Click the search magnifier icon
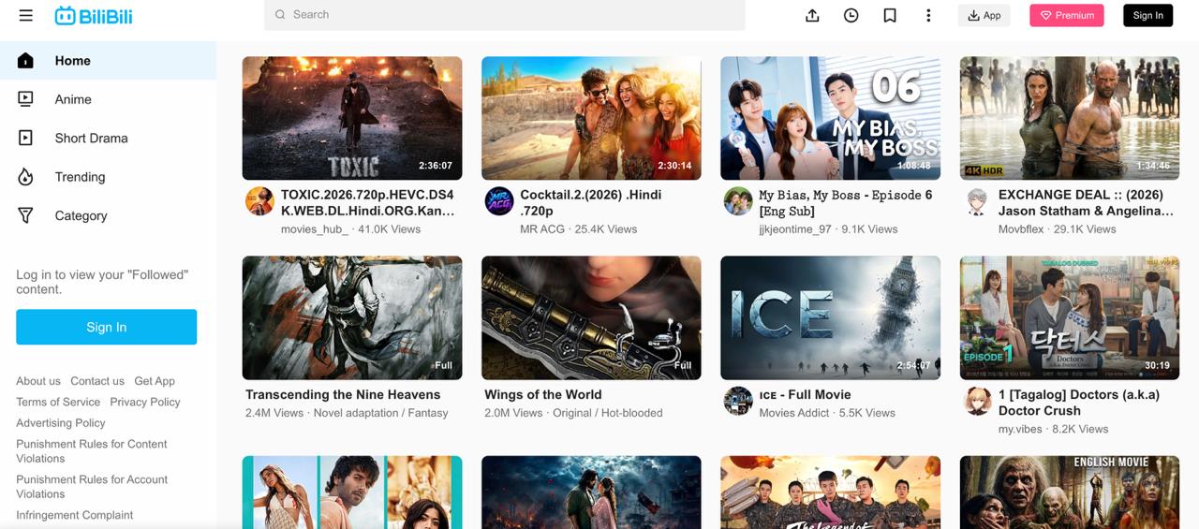 [280, 15]
